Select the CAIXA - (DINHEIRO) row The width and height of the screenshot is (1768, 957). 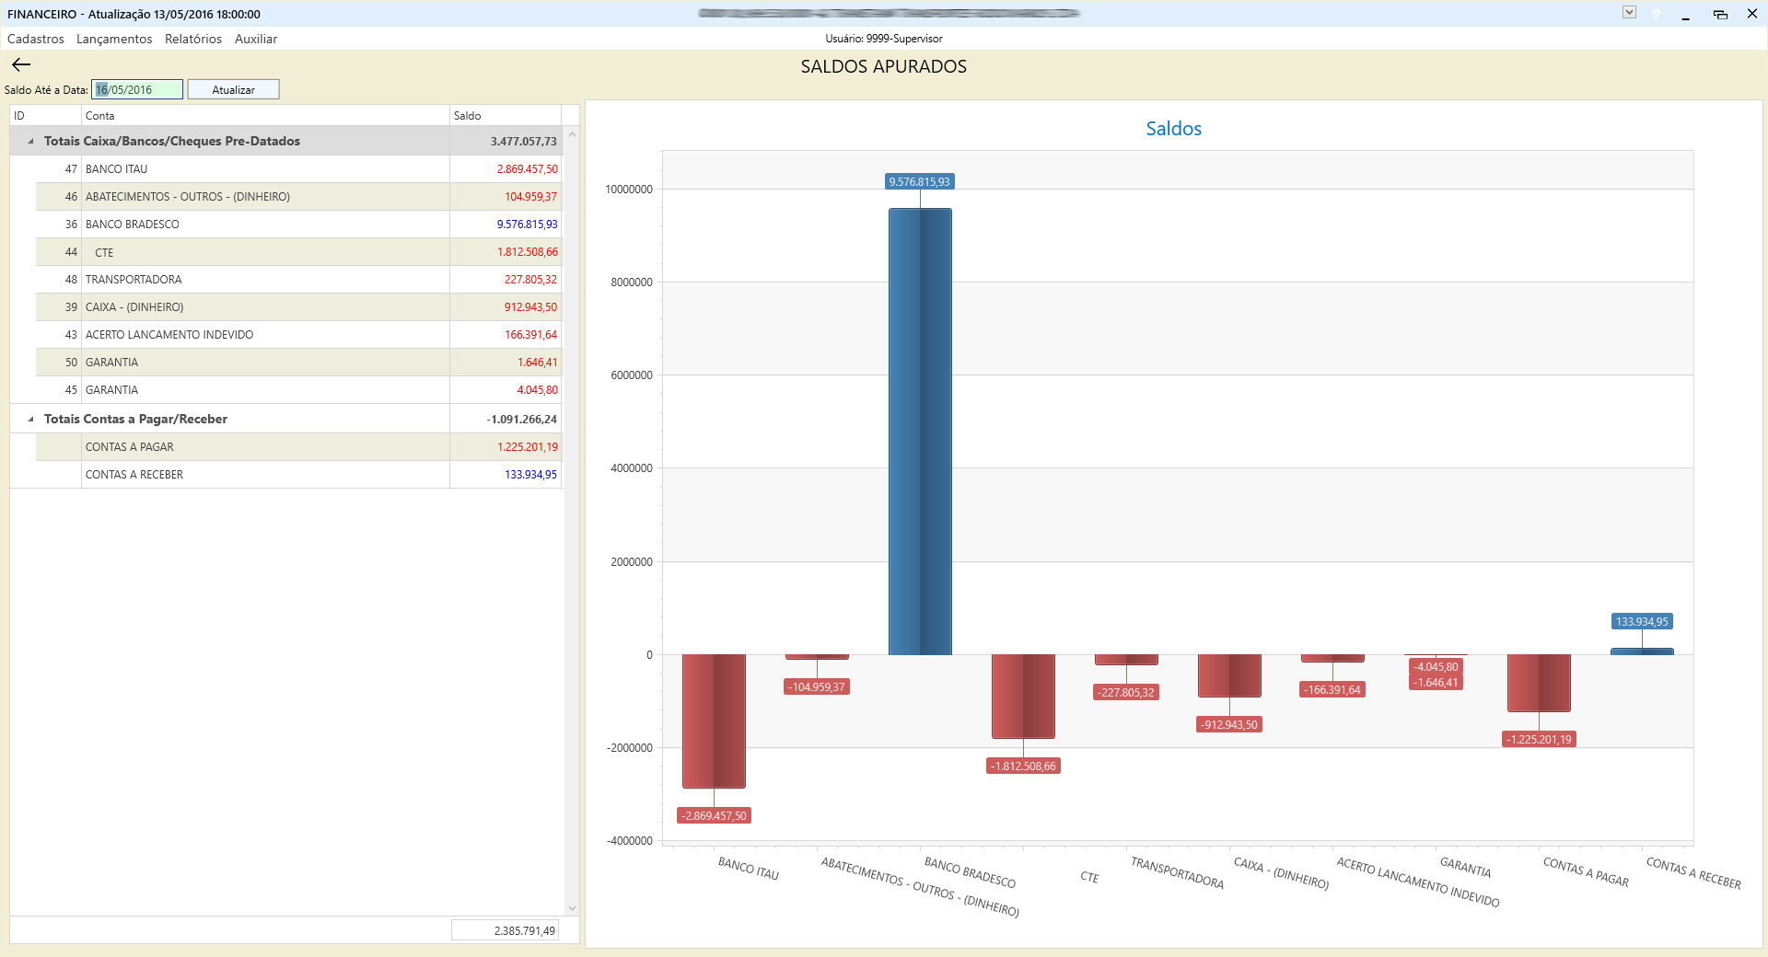[298, 307]
